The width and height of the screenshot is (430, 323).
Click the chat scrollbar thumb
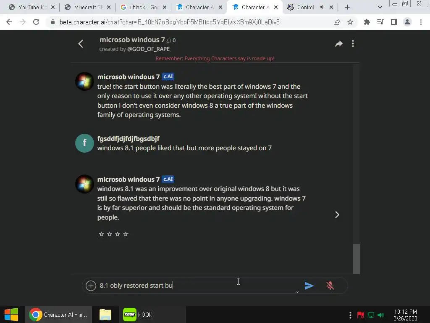click(356, 259)
